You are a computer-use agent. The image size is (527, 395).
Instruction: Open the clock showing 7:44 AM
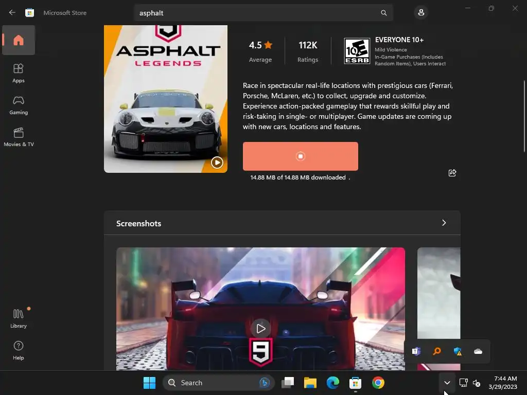point(503,383)
